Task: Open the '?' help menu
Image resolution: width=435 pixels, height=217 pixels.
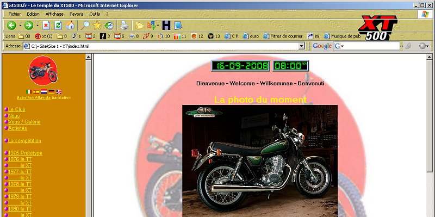Action: click(x=107, y=14)
